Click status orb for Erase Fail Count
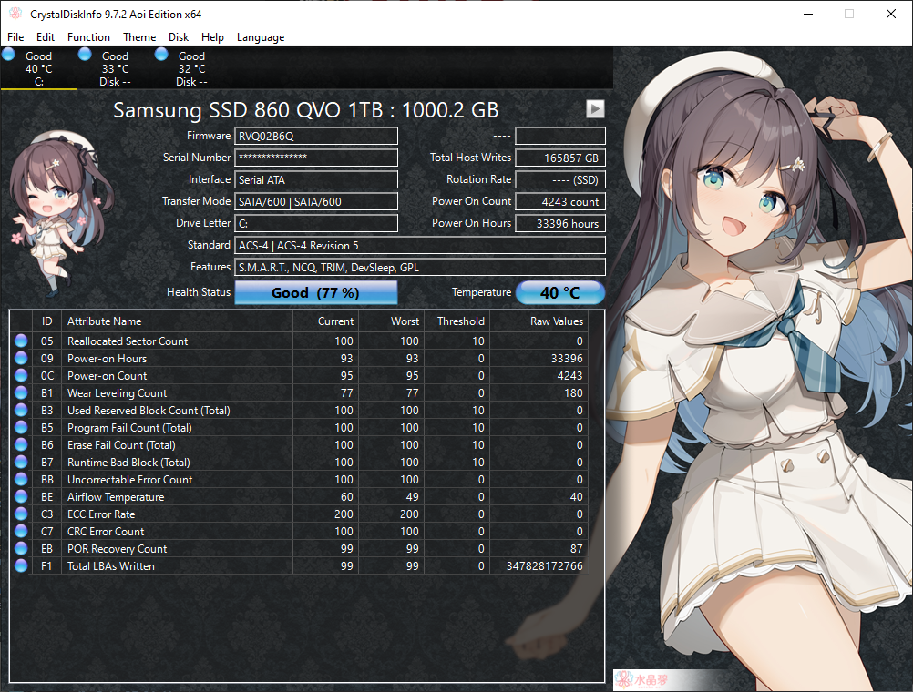Screen dimensions: 913x692 coord(21,444)
